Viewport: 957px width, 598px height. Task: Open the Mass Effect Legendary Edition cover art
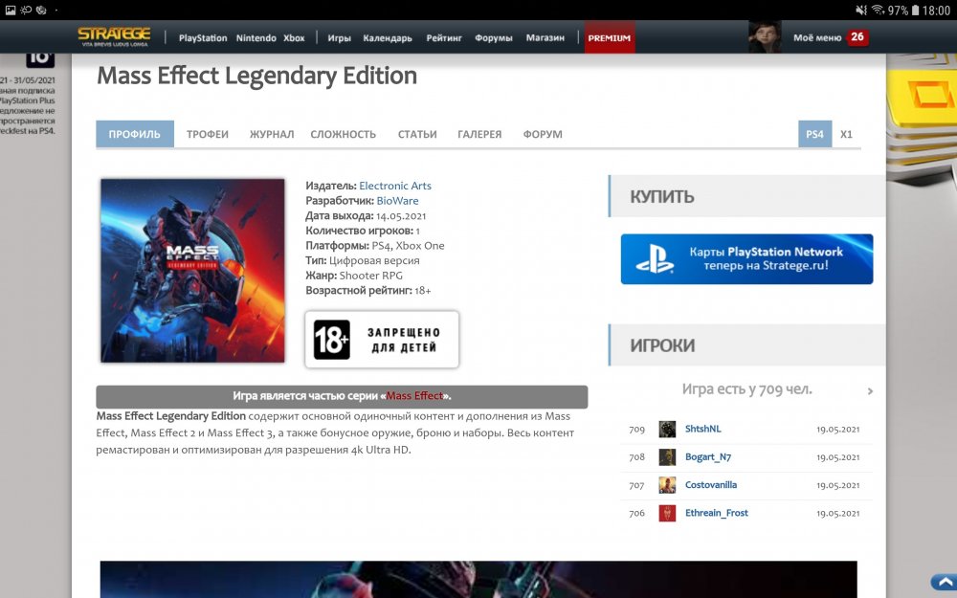click(x=191, y=271)
